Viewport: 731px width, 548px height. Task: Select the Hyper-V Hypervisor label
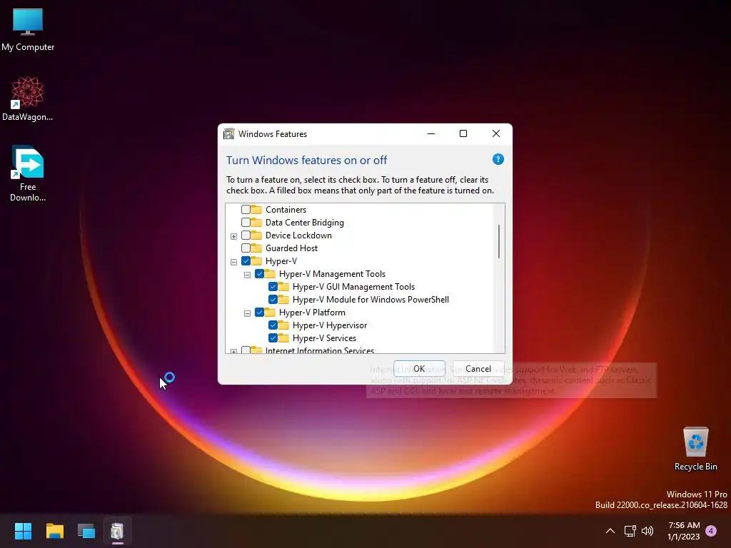330,325
